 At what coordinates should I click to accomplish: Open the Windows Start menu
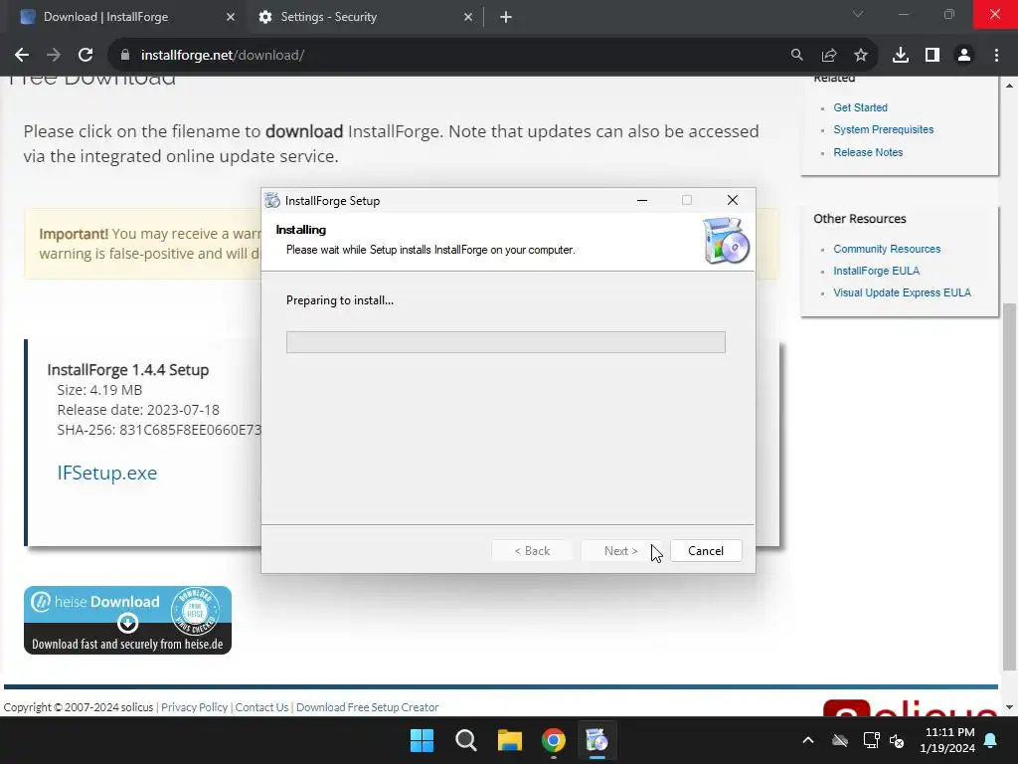[x=422, y=740]
